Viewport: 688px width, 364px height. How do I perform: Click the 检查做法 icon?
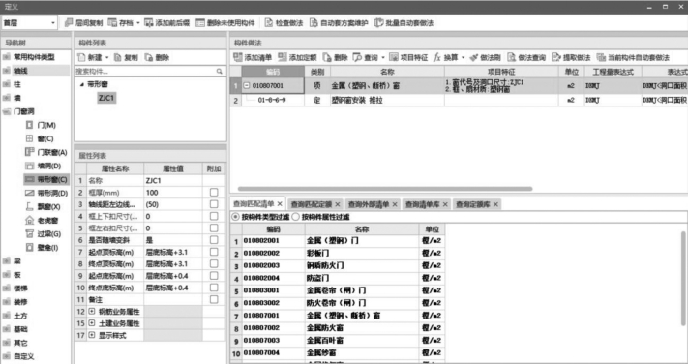[269, 23]
